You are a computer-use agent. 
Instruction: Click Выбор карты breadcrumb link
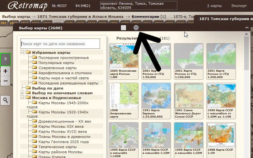[x=16, y=17]
